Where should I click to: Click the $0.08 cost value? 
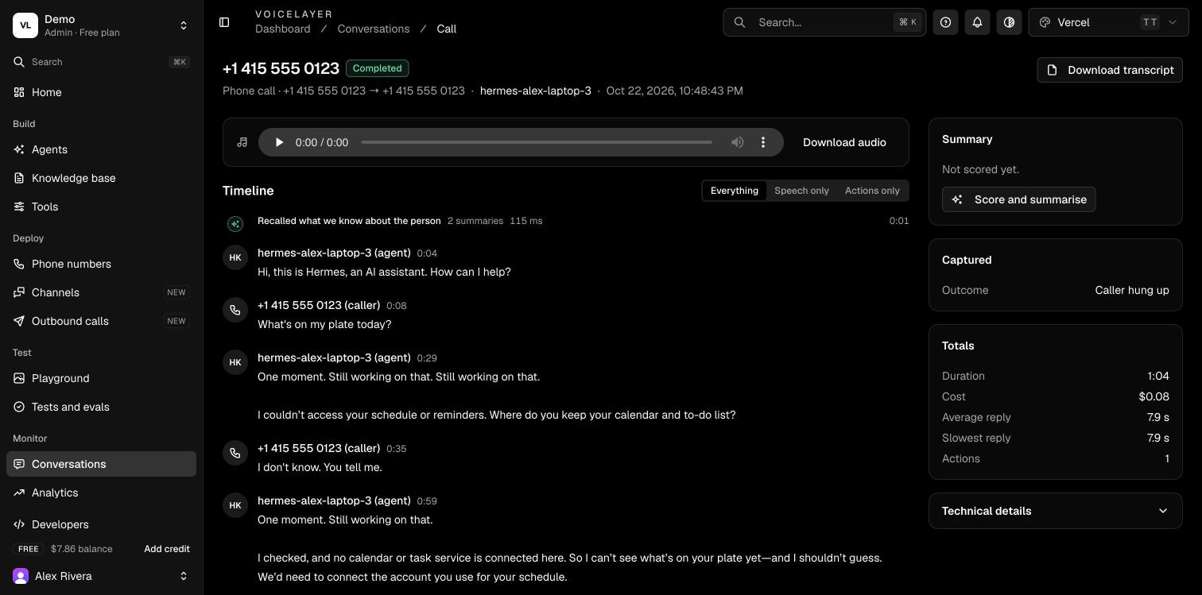point(1154,396)
